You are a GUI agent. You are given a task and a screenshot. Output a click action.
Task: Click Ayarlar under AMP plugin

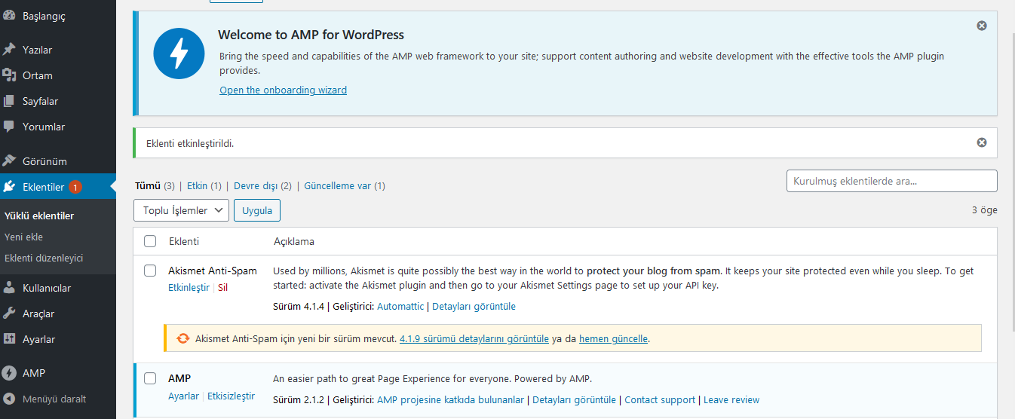click(x=183, y=396)
